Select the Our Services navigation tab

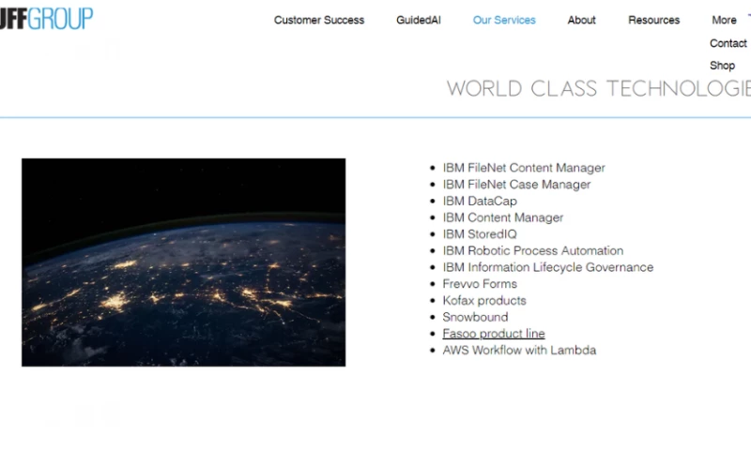point(504,20)
